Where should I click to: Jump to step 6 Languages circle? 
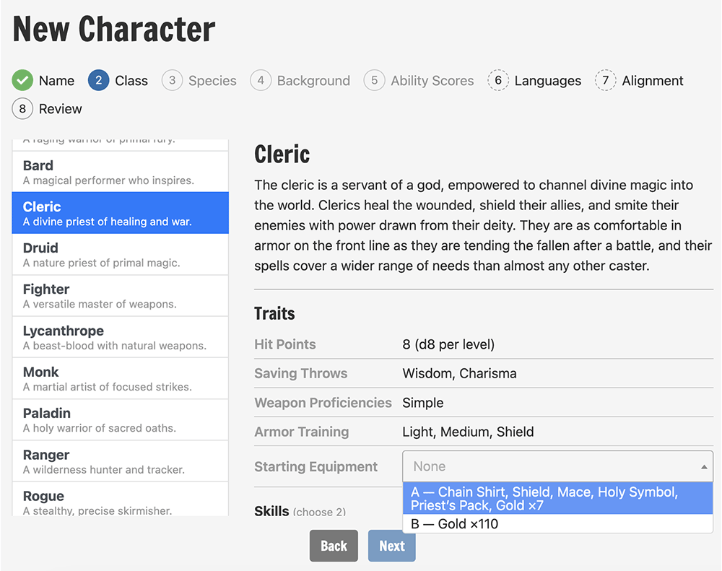tap(498, 81)
